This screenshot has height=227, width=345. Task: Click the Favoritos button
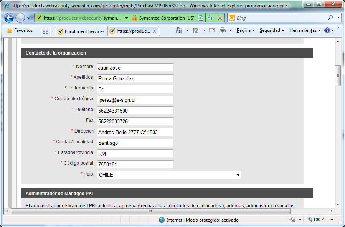20,31
